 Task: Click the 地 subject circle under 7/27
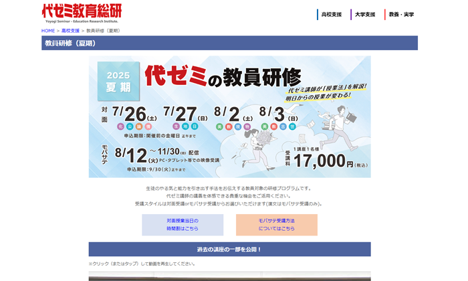(185, 126)
